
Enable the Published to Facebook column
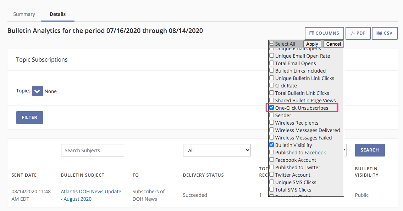pyautogui.click(x=271, y=152)
